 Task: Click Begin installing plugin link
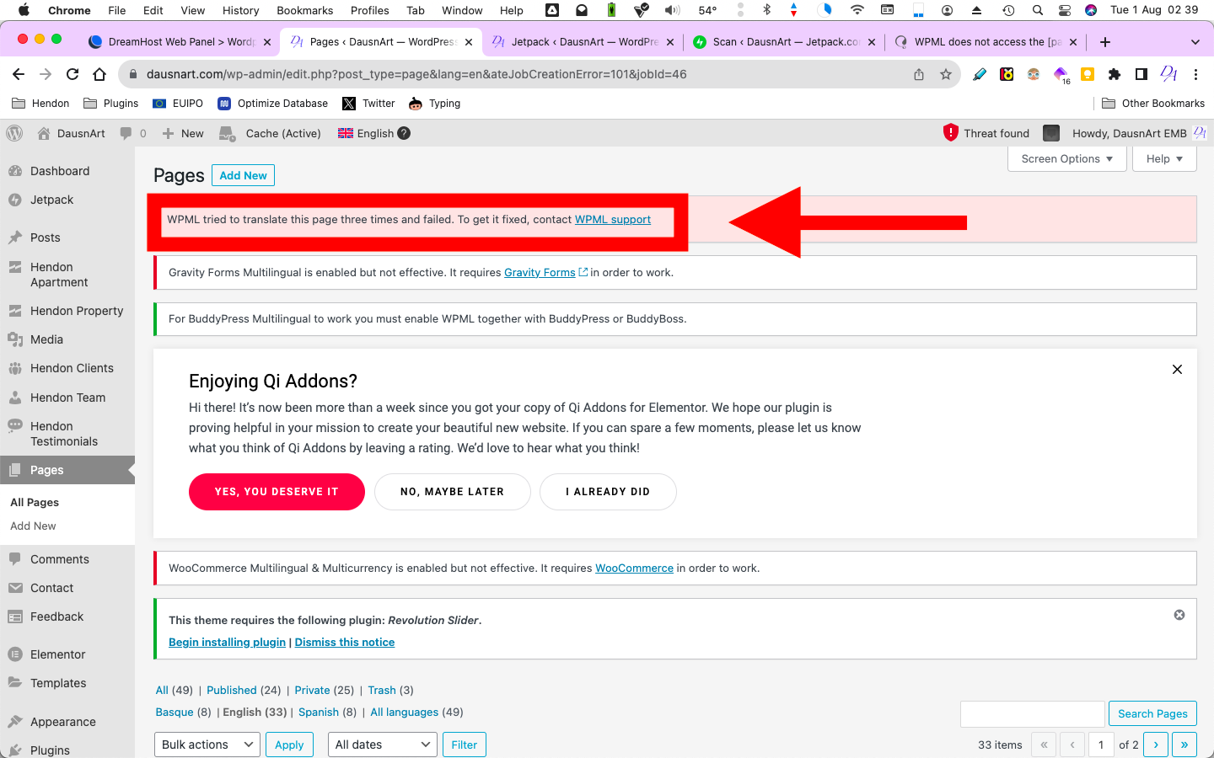coord(227,642)
